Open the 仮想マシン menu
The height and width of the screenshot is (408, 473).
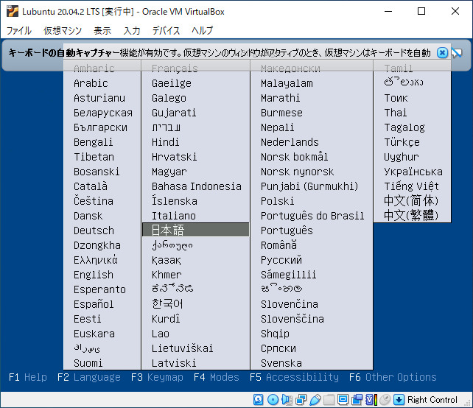point(63,30)
